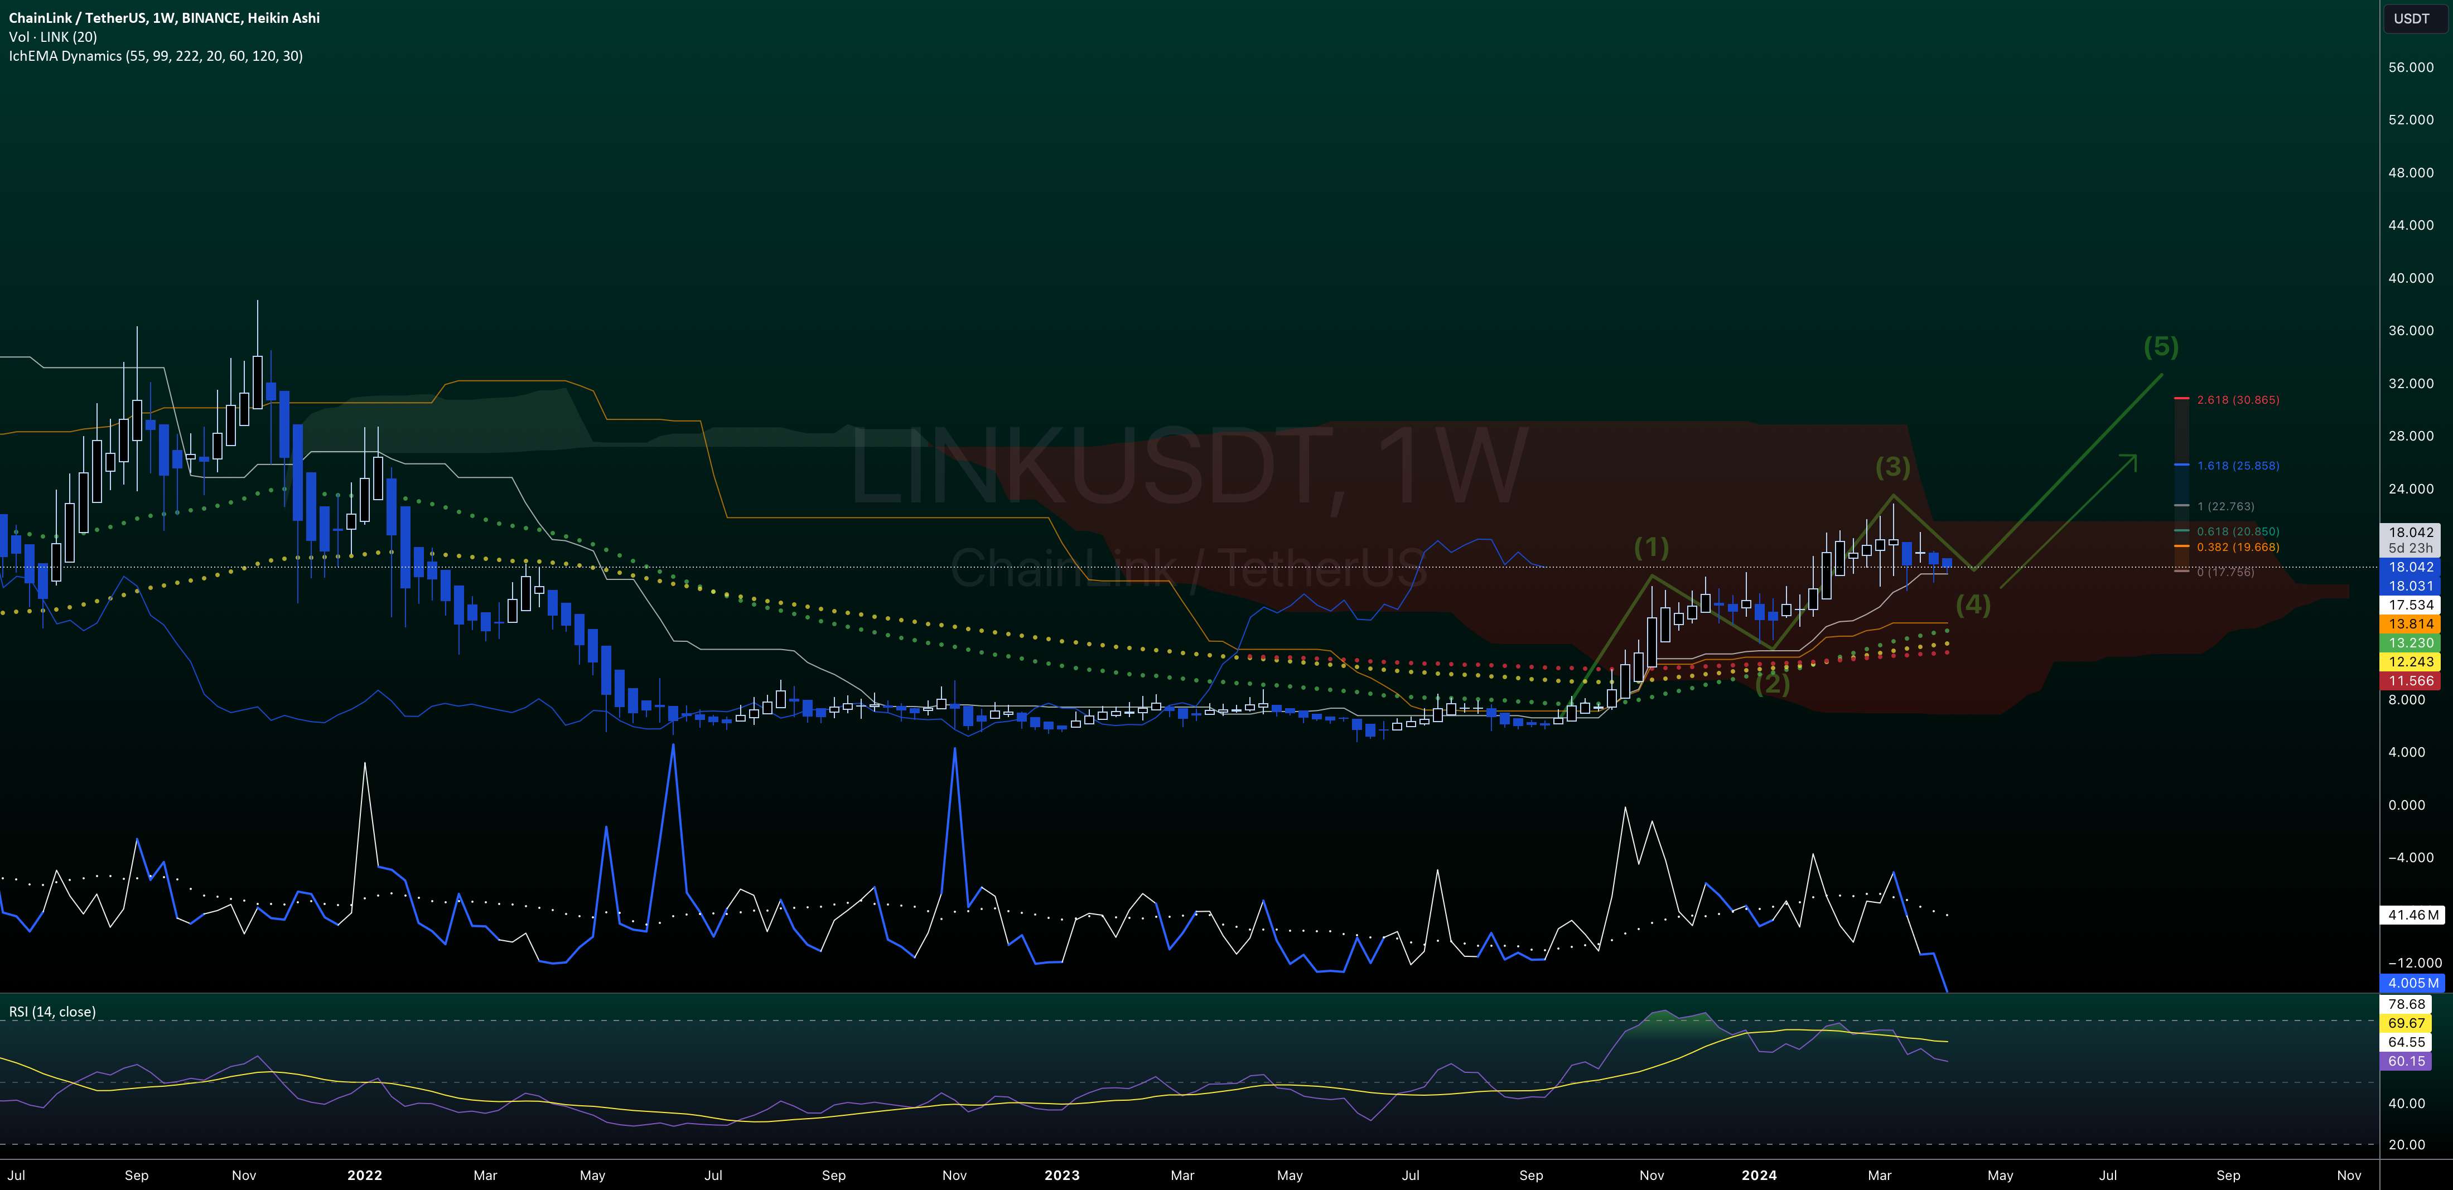
Task: Click the blue 4.005 M volume label
Action: click(x=2411, y=984)
